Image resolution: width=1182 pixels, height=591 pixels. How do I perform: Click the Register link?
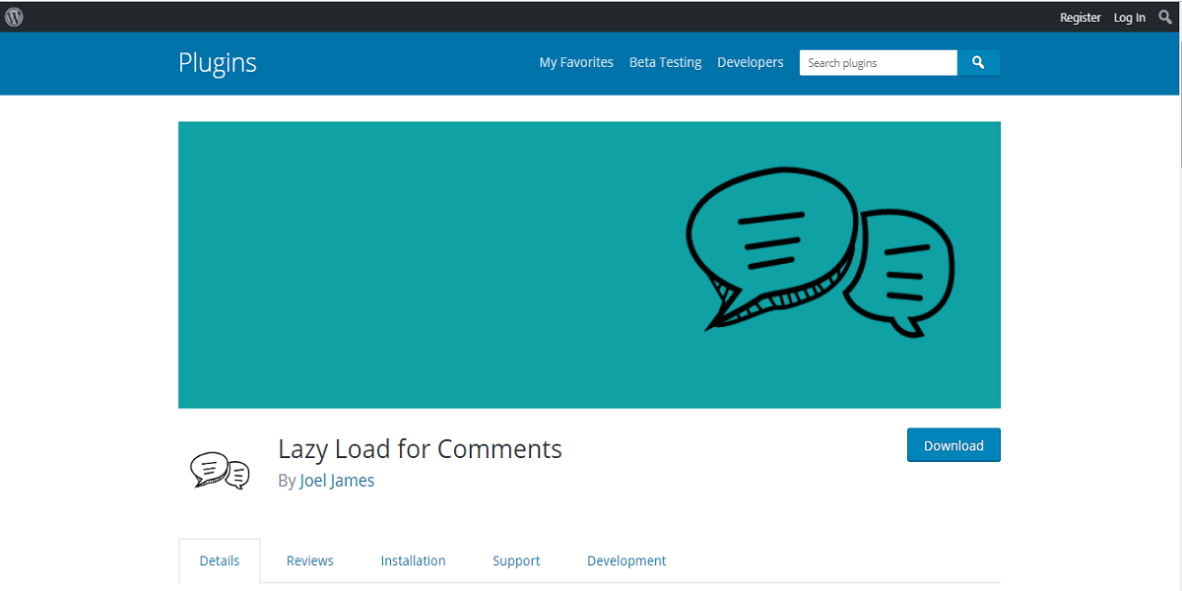coord(1081,18)
